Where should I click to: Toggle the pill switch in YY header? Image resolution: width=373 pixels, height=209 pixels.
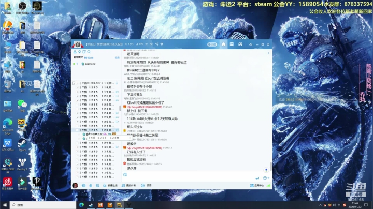pyautogui.click(x=212, y=44)
